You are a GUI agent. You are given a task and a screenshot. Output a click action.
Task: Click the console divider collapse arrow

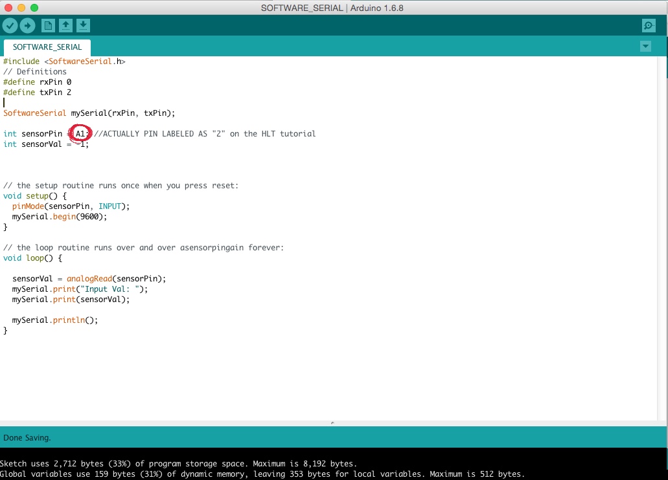coord(332,423)
